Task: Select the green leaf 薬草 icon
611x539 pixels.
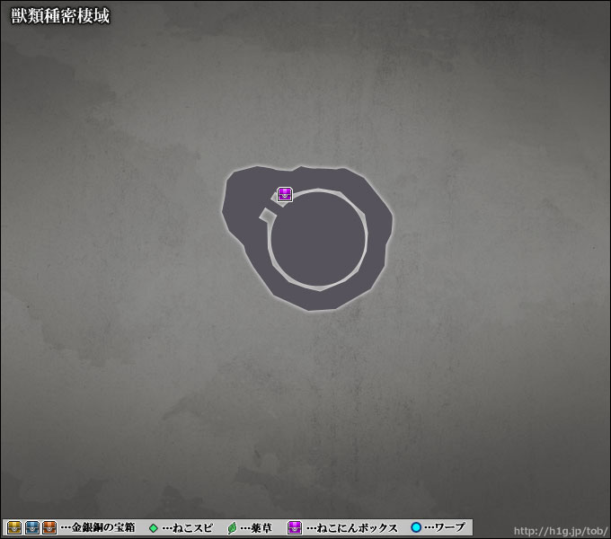Action: [233, 527]
